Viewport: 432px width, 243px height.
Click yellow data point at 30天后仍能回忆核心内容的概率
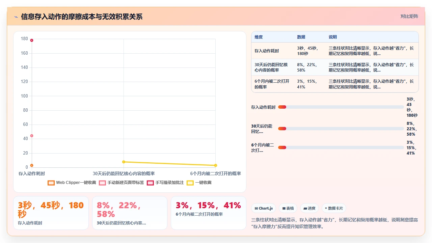click(124, 162)
